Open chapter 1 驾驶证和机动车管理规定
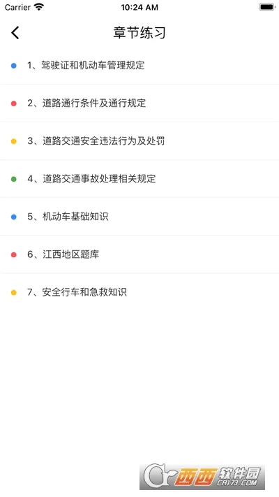 click(x=139, y=66)
